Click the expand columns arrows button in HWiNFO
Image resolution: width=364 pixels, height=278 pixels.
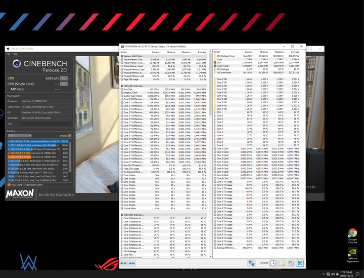tap(123, 263)
